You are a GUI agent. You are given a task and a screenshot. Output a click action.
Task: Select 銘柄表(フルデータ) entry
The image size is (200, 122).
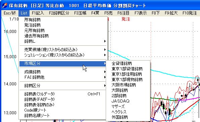[63, 94]
